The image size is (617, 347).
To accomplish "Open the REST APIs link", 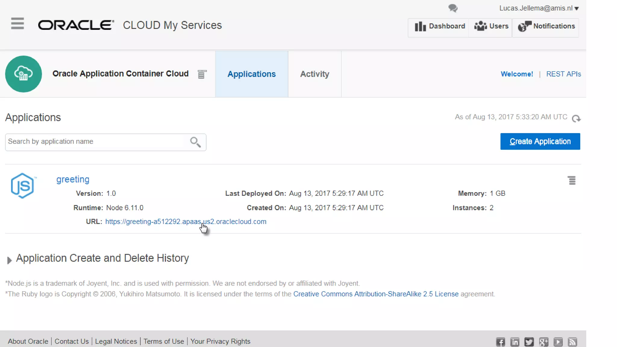I will [x=563, y=74].
